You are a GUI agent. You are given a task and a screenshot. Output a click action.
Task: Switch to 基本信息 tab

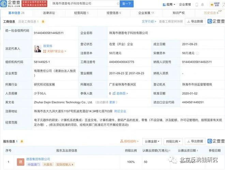tap(16, 13)
